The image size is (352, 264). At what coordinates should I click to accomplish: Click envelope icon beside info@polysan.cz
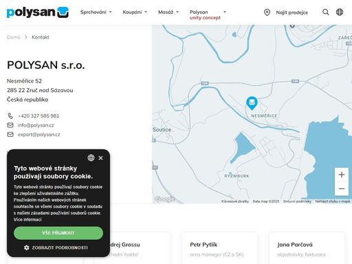click(10, 125)
